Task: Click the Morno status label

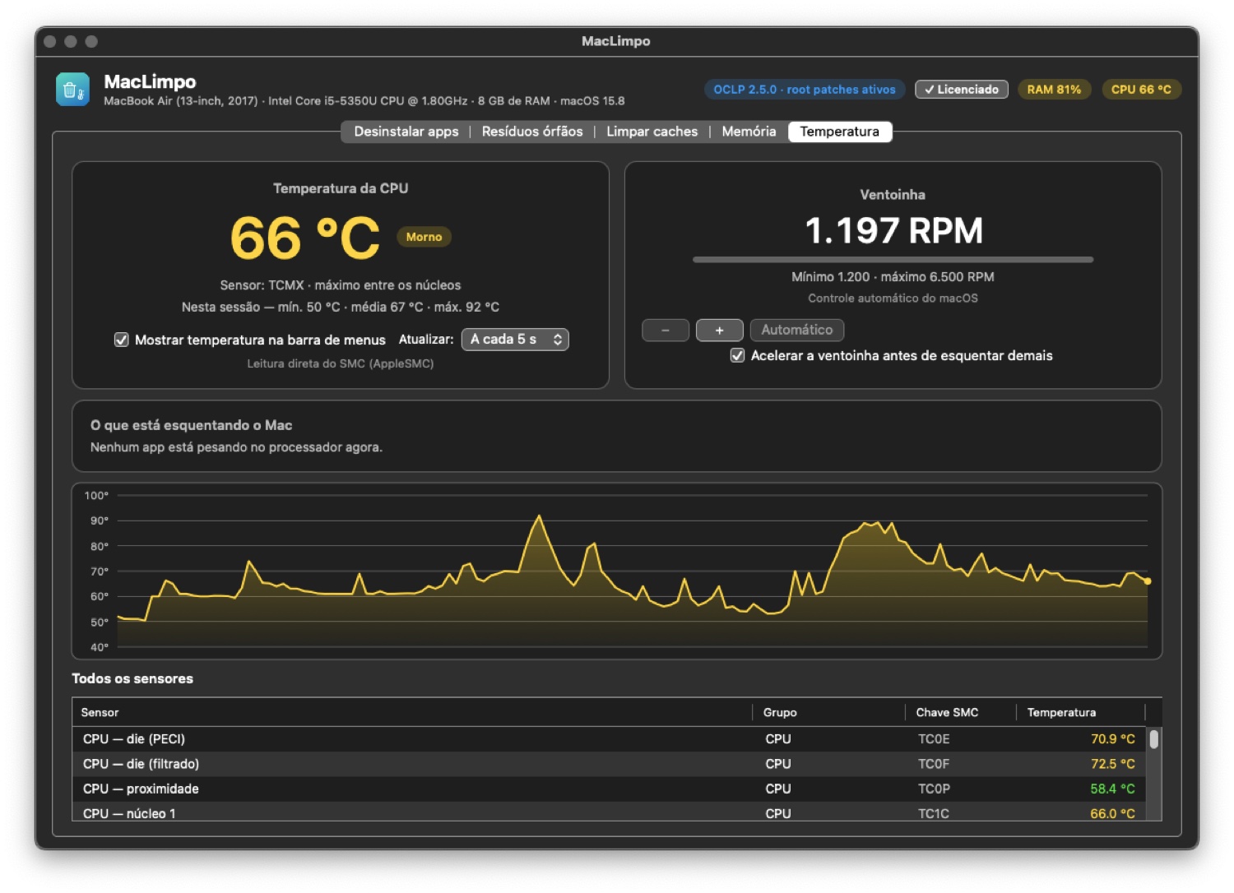Action: [x=424, y=237]
